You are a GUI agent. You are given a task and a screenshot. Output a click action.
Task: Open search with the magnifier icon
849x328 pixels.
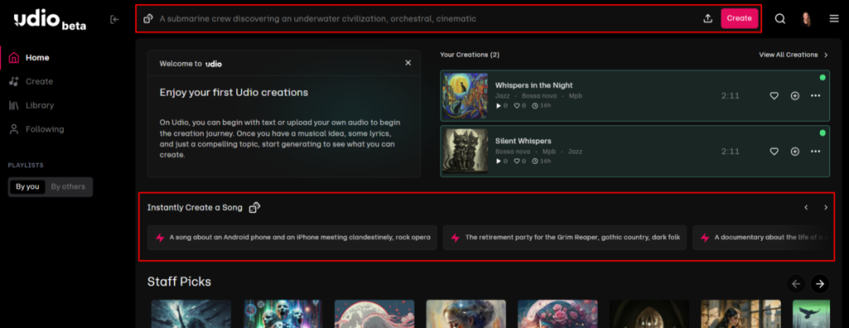click(x=779, y=18)
